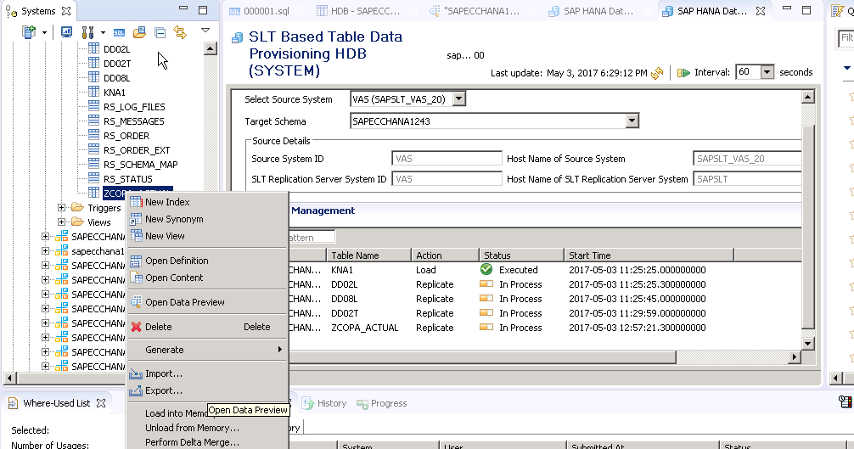Select the KNA1 table in tree
The width and height of the screenshot is (854, 449).
click(x=115, y=92)
